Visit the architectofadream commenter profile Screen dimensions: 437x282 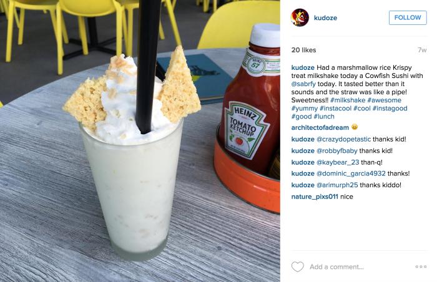(320, 128)
